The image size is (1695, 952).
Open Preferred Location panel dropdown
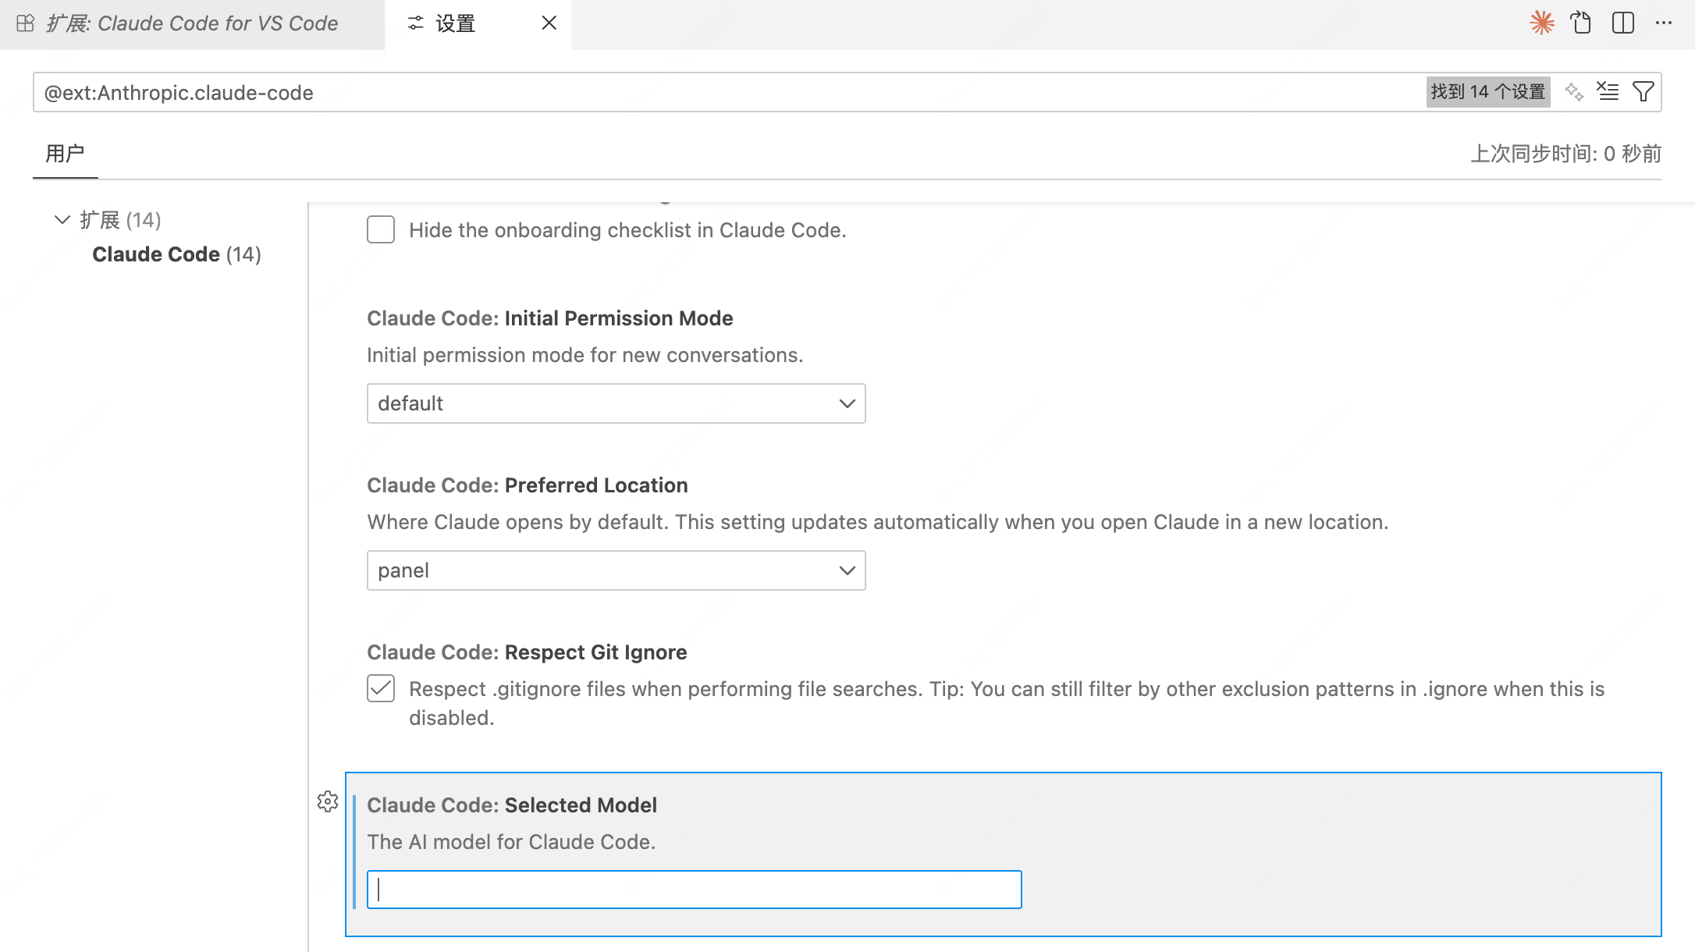(616, 570)
